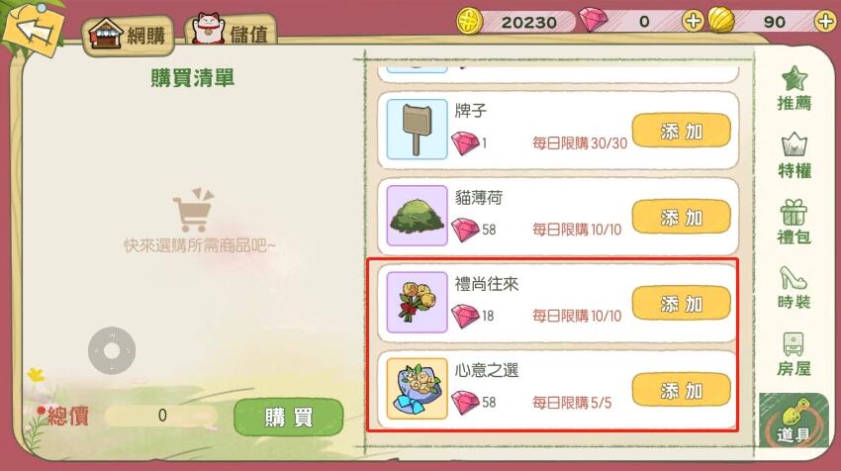841x471 pixels.
Task: Click the gold coin balance icon
Action: coord(469,22)
